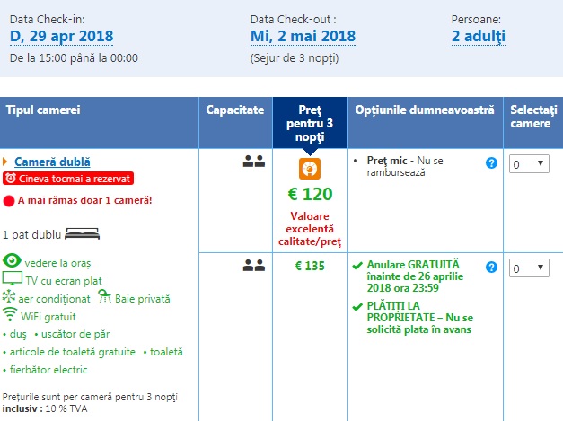Click the €135 price
The width and height of the screenshot is (563, 421).
coord(310,266)
